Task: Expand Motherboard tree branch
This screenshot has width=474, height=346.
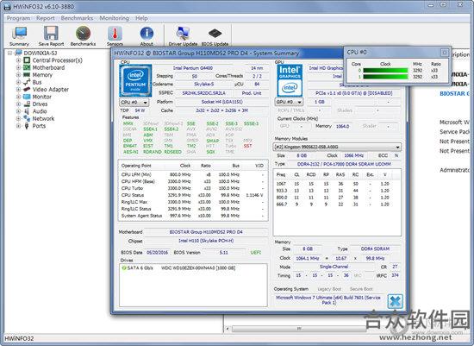Action: [18, 67]
